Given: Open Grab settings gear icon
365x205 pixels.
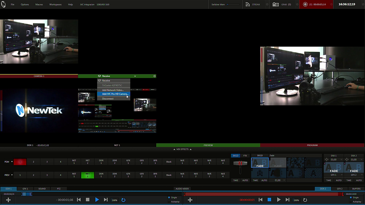Looking at the screenshot, I should 297,4.
